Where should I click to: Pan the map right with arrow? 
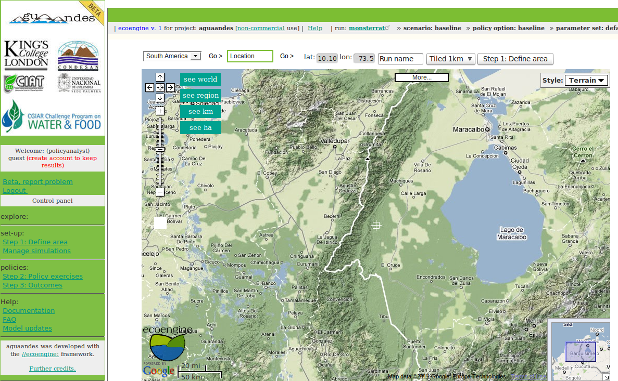pyautogui.click(x=170, y=87)
